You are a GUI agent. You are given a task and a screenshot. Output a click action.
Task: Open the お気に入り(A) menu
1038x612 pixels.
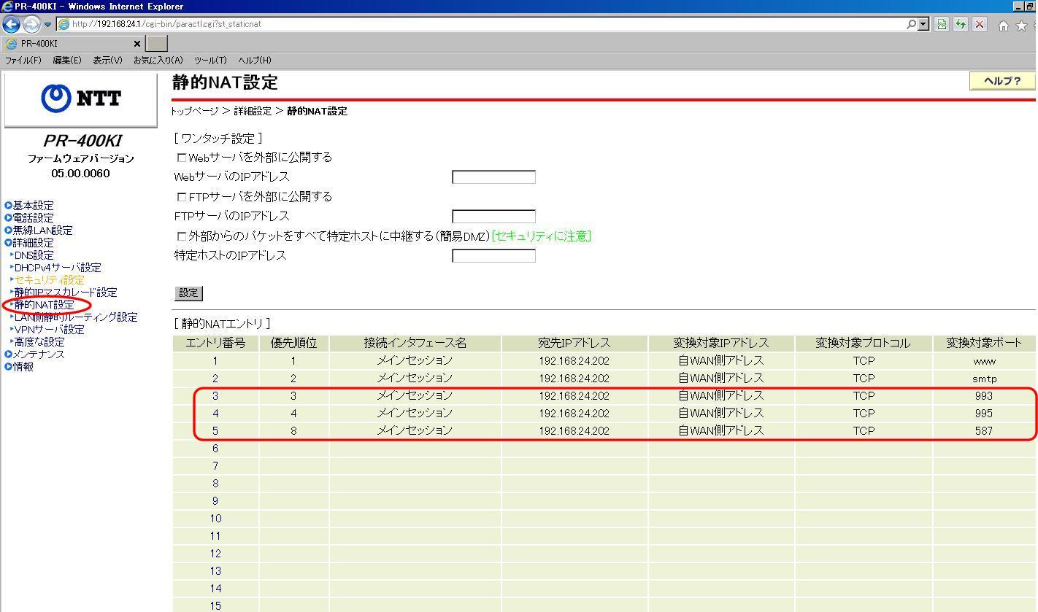pyautogui.click(x=158, y=61)
